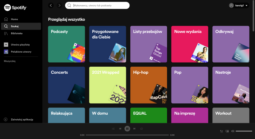The height and width of the screenshot is (139, 255).
Task: Skip to previous track
Action: pyautogui.click(x=120, y=129)
